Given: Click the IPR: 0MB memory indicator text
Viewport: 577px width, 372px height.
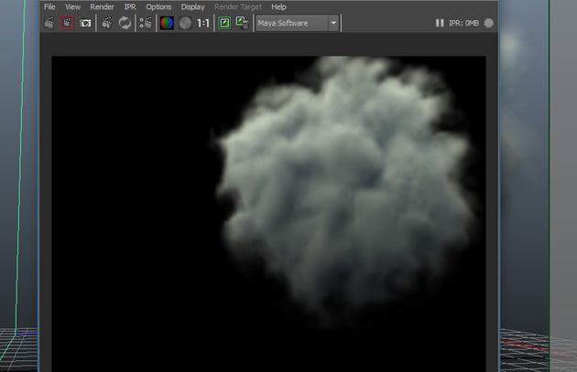Looking at the screenshot, I should pyautogui.click(x=463, y=23).
